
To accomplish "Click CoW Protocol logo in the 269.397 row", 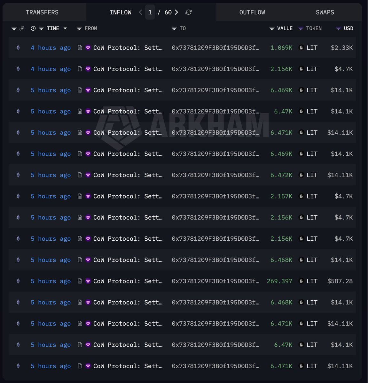I will (x=88, y=281).
